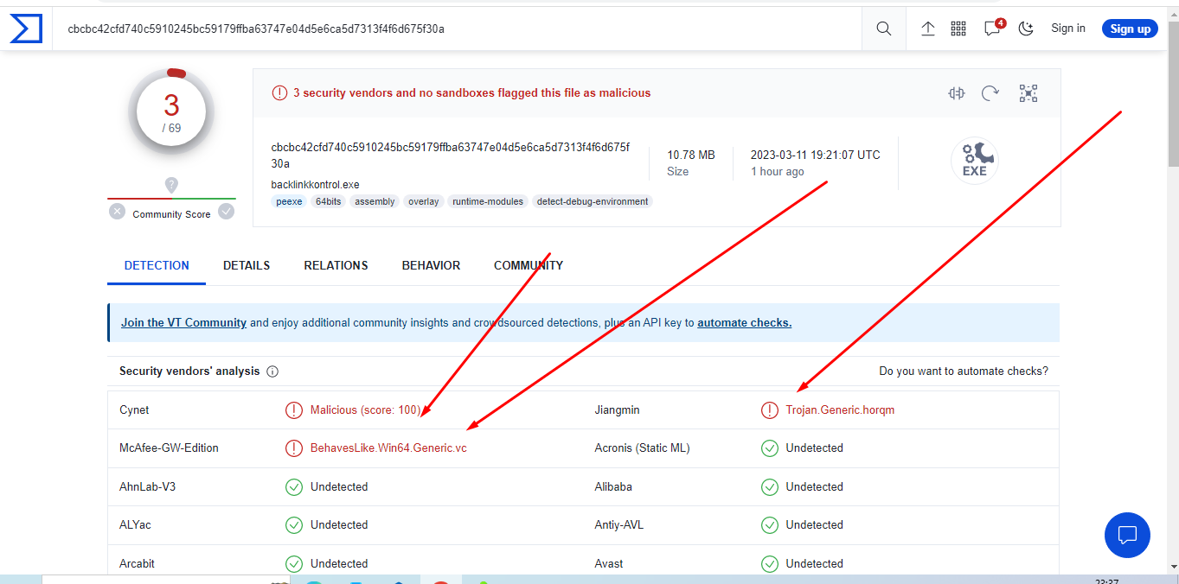Click the ALYac undetected checkmark icon

click(294, 524)
